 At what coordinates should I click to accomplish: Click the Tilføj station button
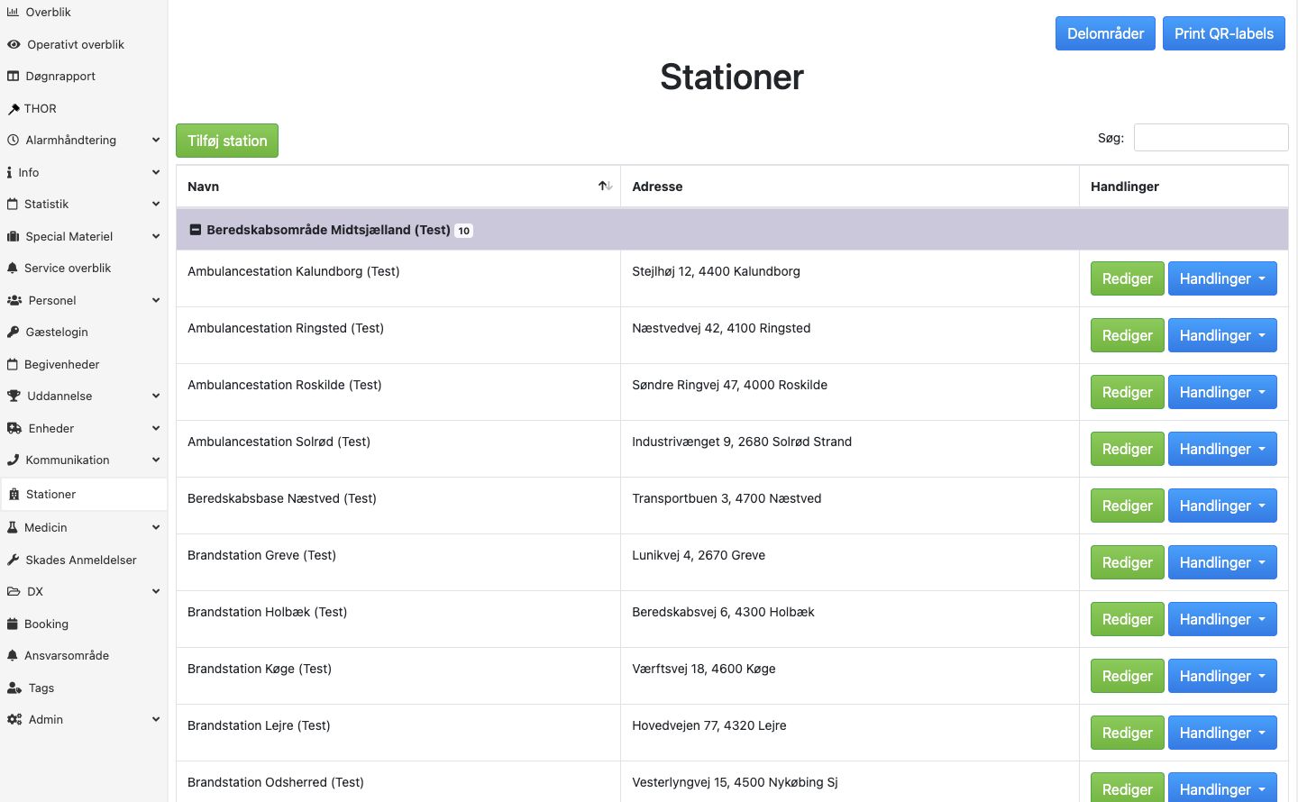click(227, 141)
